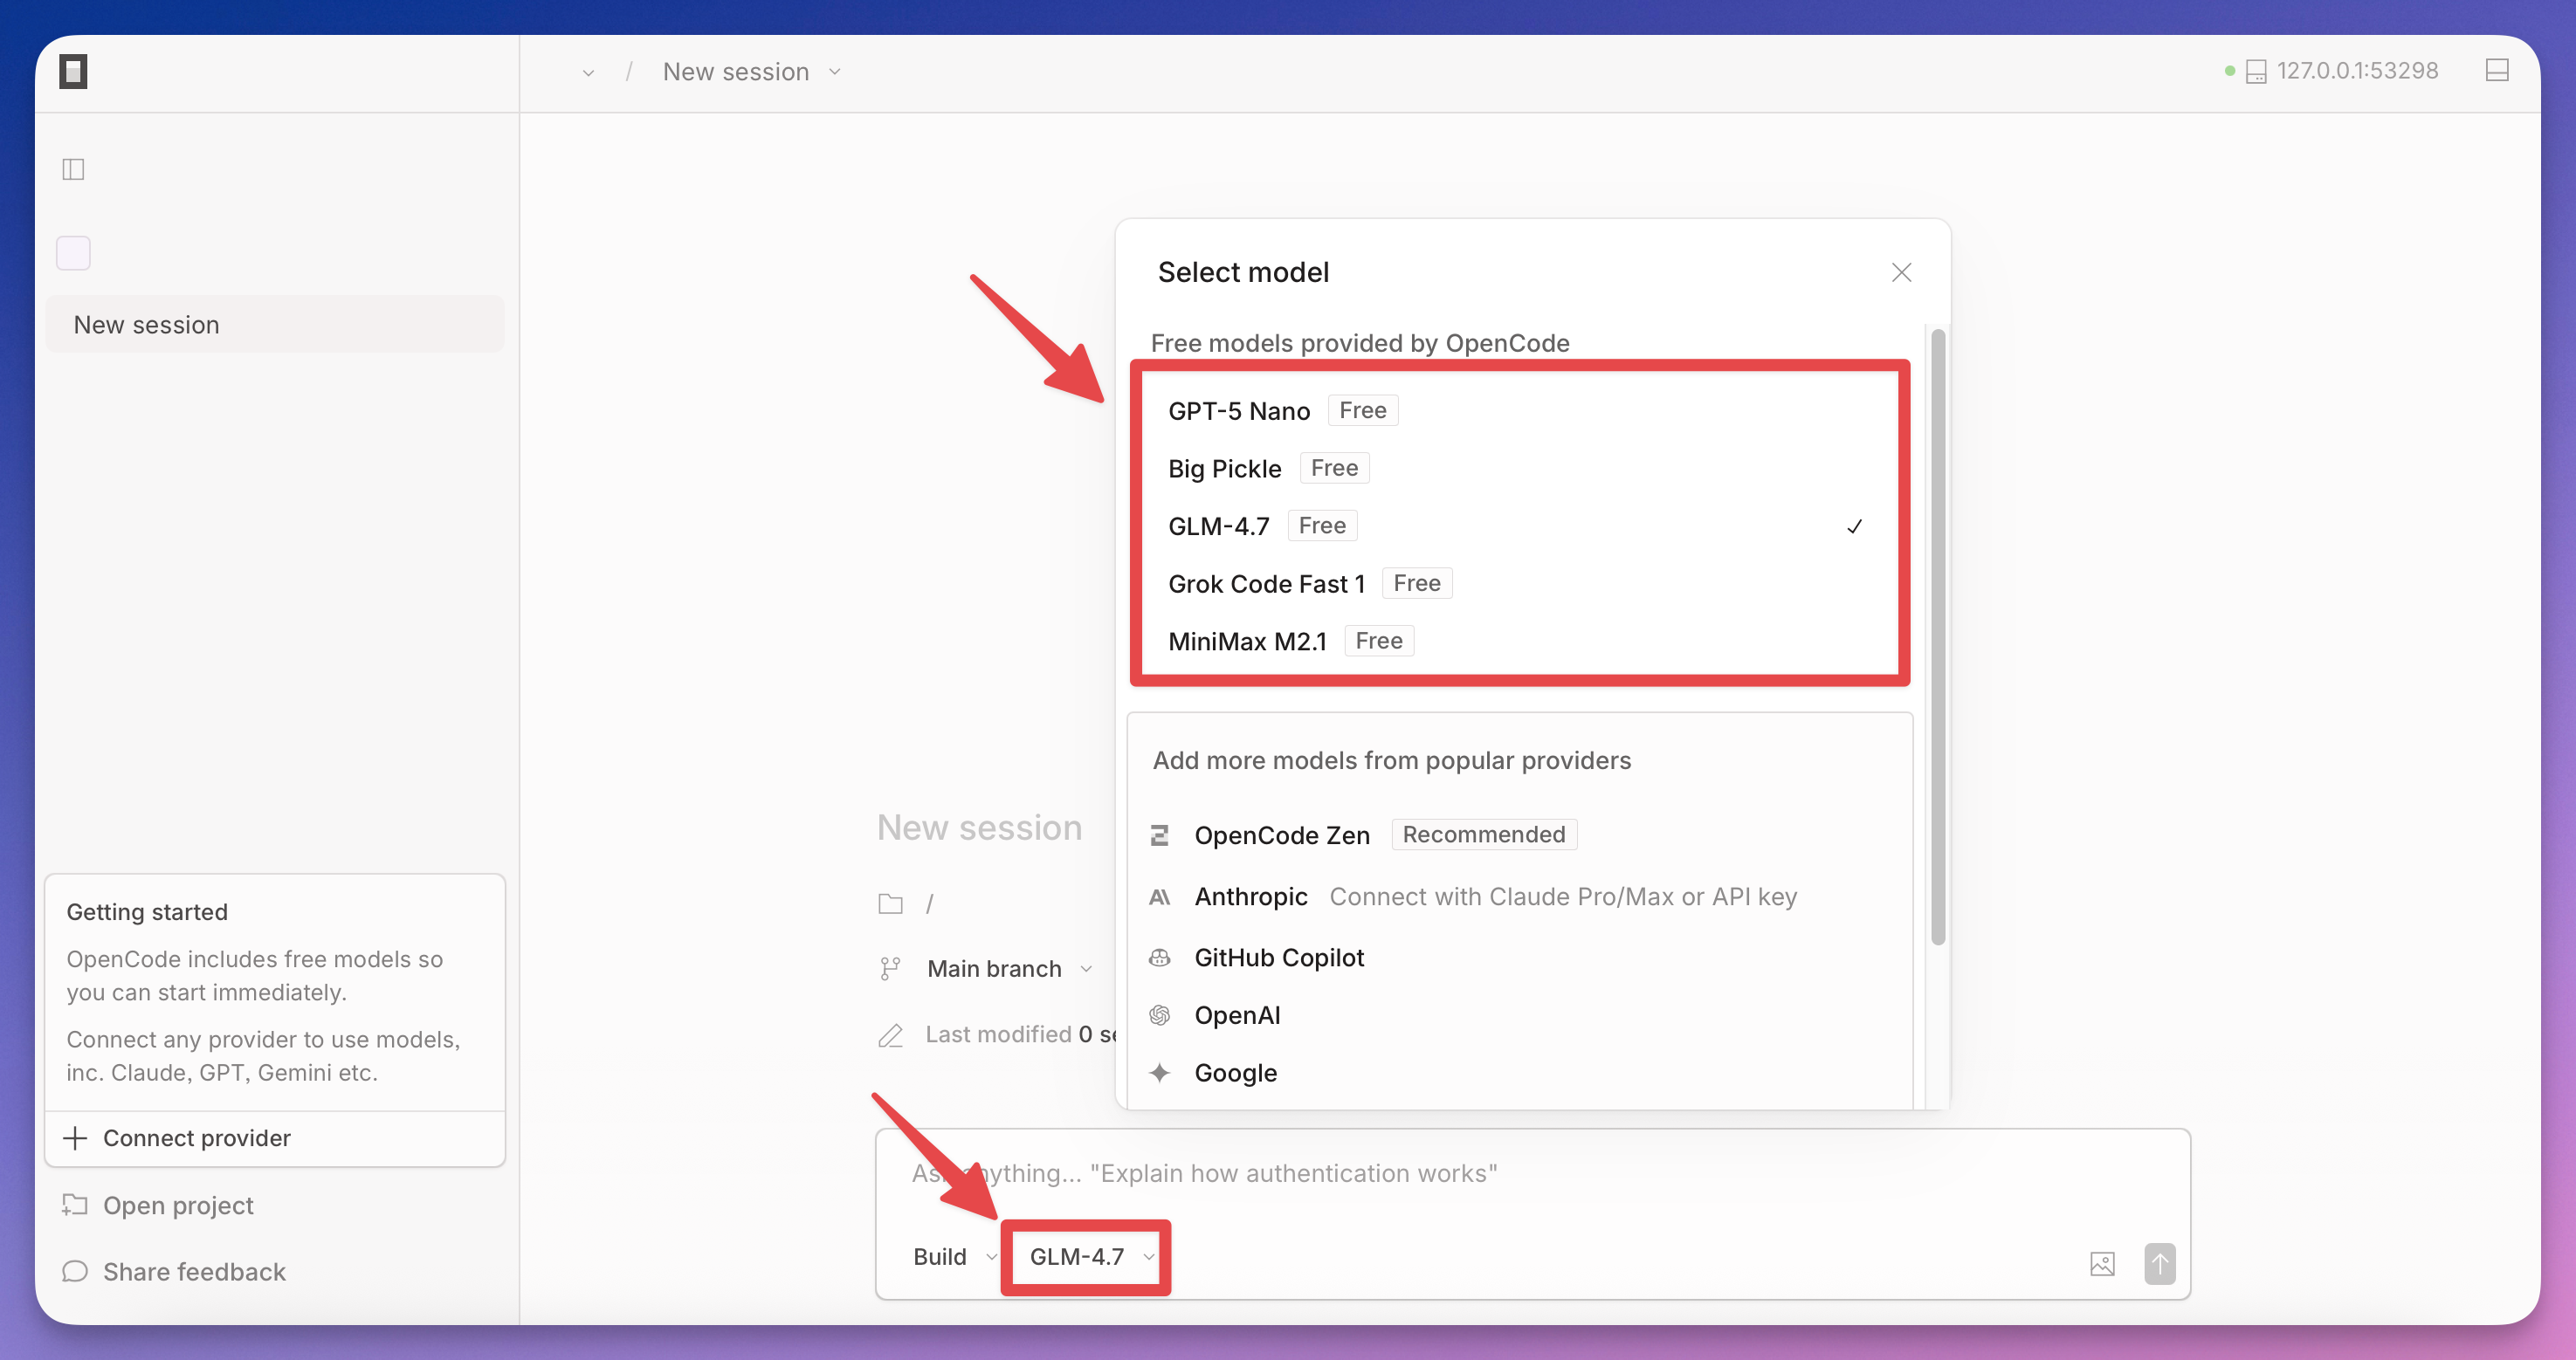Select GPT-5 Nano as the active model
This screenshot has width=2576, height=1360.
tap(1240, 410)
